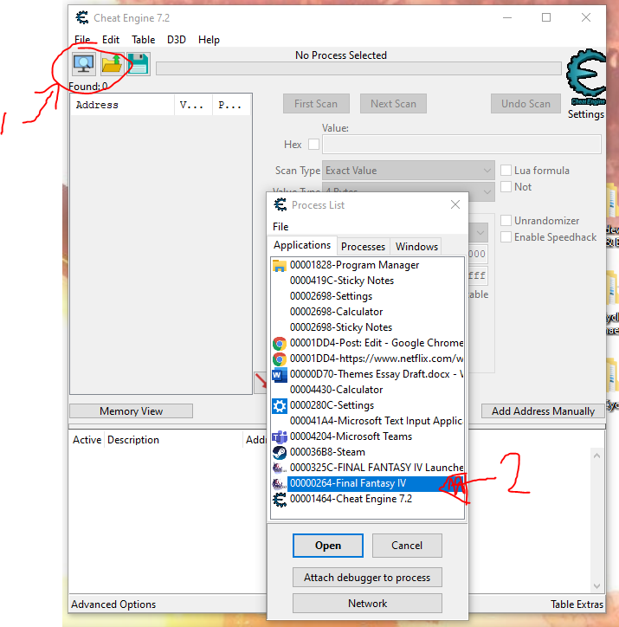The width and height of the screenshot is (619, 627).
Task: Check Enable Speedhack
Action: (506, 236)
